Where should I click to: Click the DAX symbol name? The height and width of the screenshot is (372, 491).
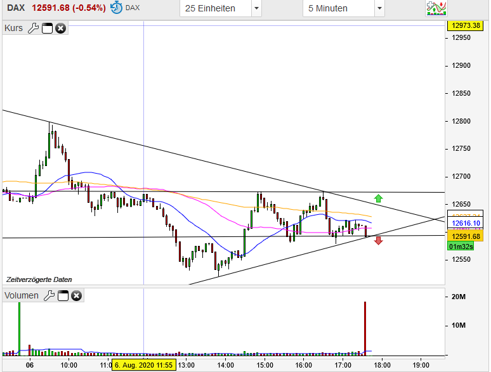16,8
